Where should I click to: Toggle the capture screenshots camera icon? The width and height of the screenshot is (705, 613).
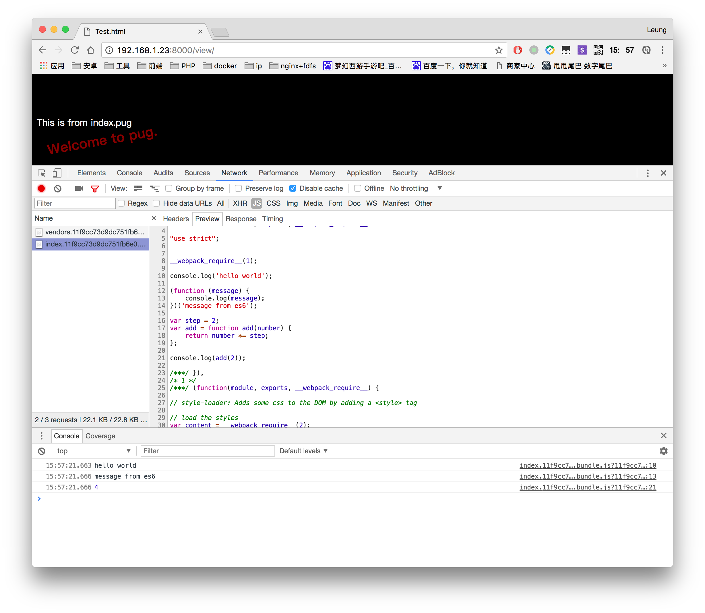79,188
